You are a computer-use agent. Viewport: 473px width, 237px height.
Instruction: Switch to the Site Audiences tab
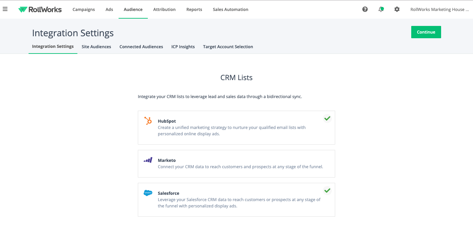coord(96,47)
